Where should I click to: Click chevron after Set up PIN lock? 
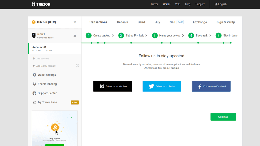pyautogui.click(x=146, y=36)
